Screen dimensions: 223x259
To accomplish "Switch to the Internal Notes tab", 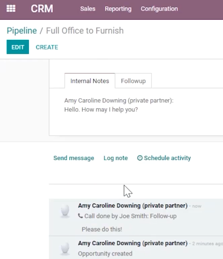I will [90, 81].
